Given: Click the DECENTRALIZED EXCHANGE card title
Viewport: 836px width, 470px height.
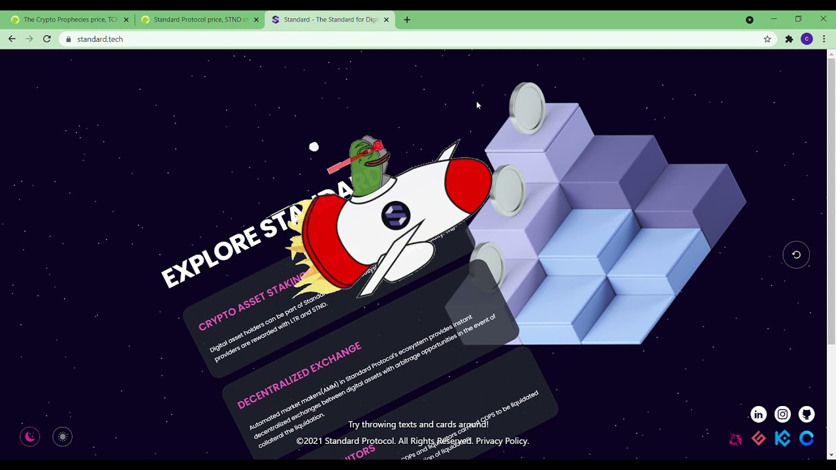Looking at the screenshot, I should [299, 375].
